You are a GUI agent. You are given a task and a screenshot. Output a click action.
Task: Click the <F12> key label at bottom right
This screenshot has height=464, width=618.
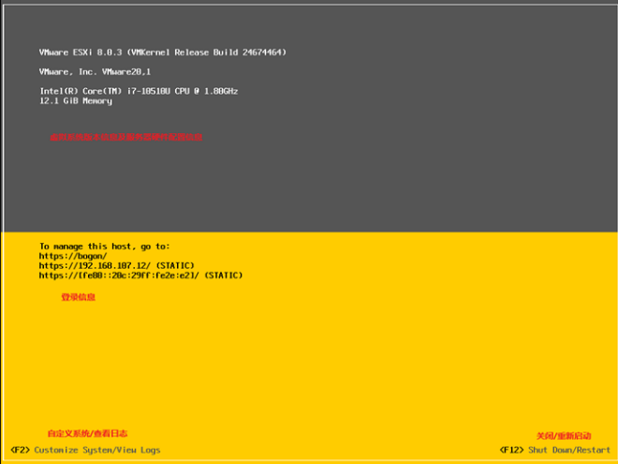pos(512,450)
